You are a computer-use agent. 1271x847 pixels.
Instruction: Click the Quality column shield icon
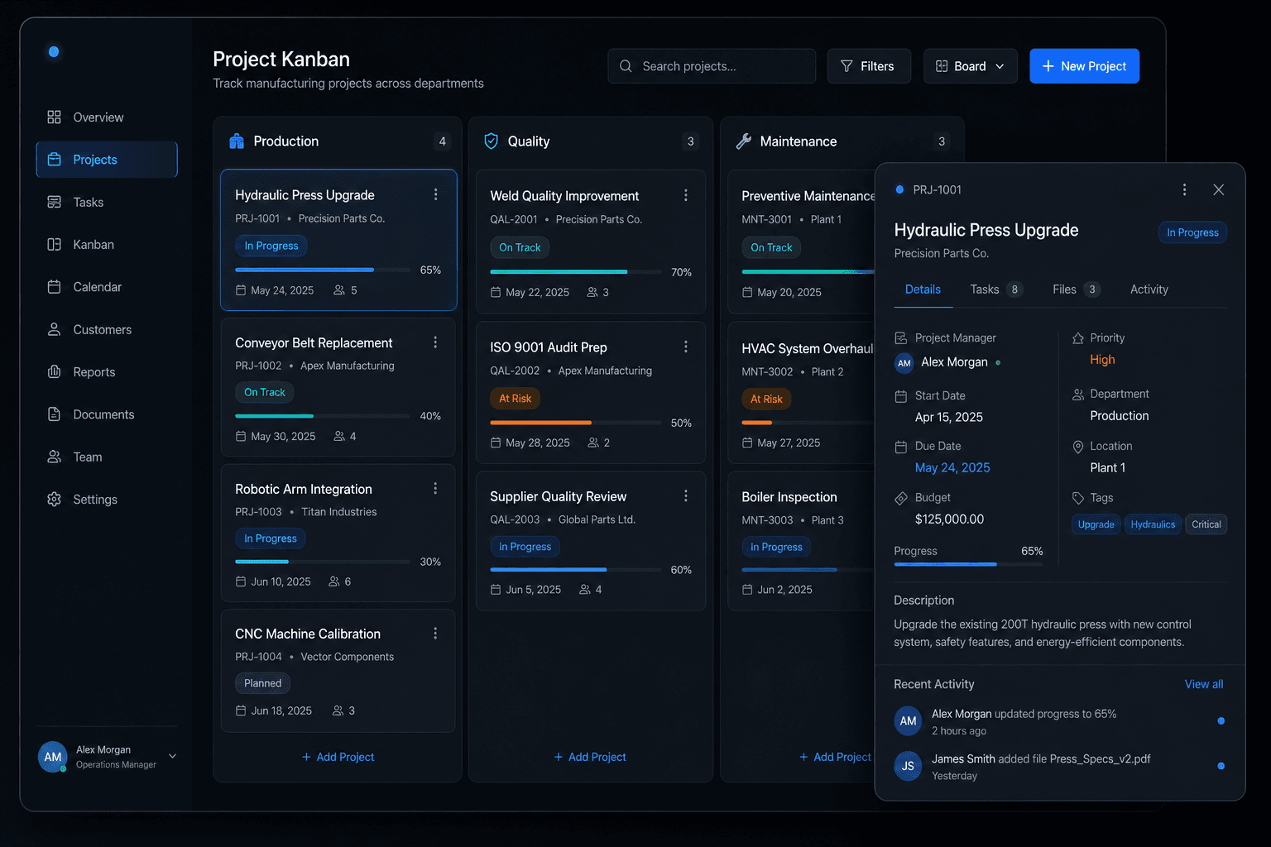tap(491, 141)
